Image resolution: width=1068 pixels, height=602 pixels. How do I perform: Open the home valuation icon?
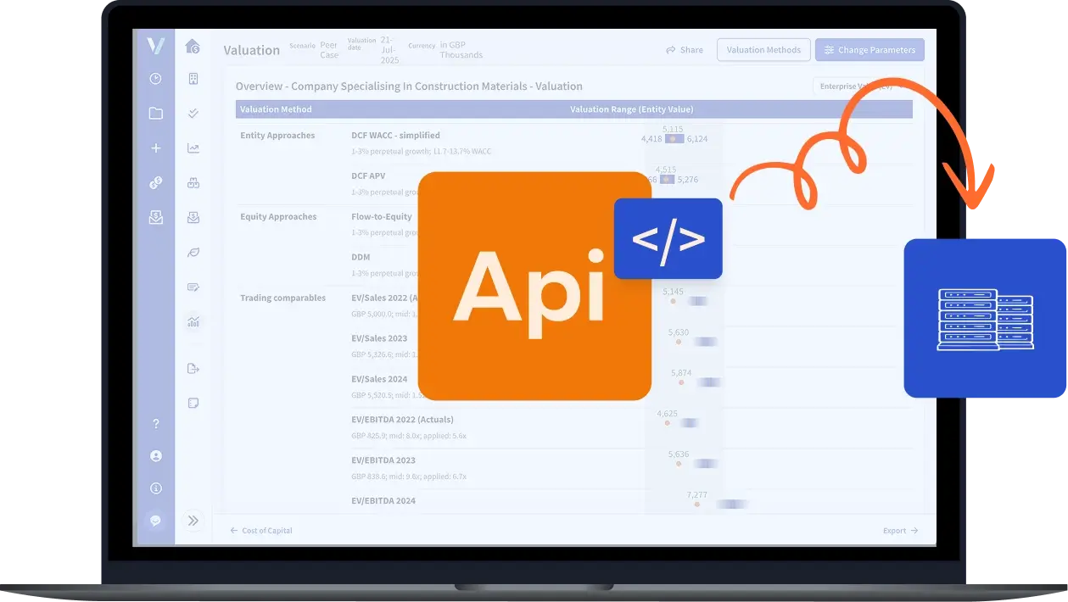click(x=193, y=46)
